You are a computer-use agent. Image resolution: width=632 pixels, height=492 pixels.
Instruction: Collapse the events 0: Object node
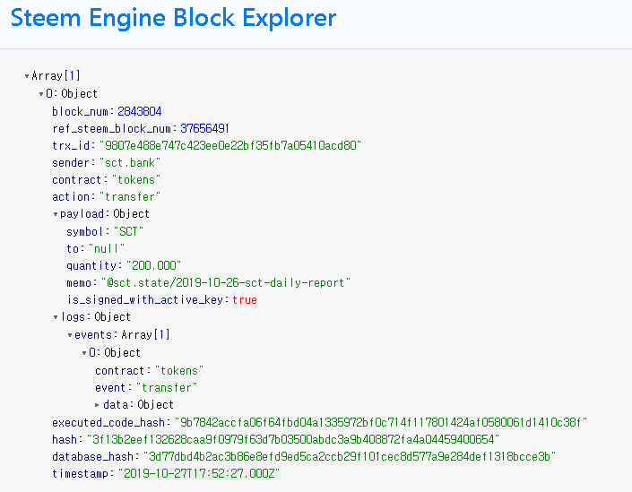(x=84, y=353)
